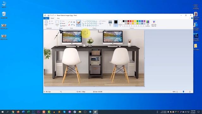Image resolution: width=202 pixels, height=114 pixels.
Task: Click the Paste clipboard icon
Action: [46, 22]
